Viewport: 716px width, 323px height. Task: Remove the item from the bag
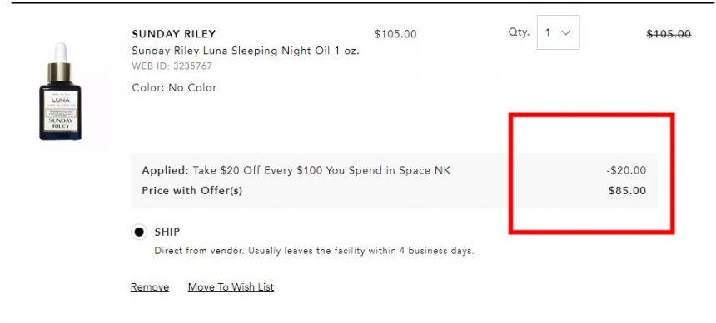coord(150,287)
